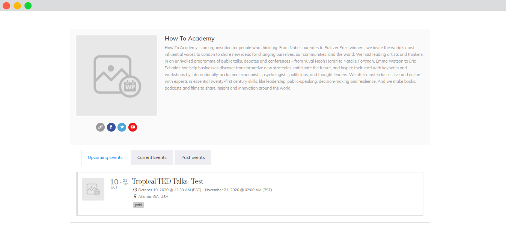The width and height of the screenshot is (506, 238).
Task: Click the clock icon beside event date
Action: click(135, 190)
